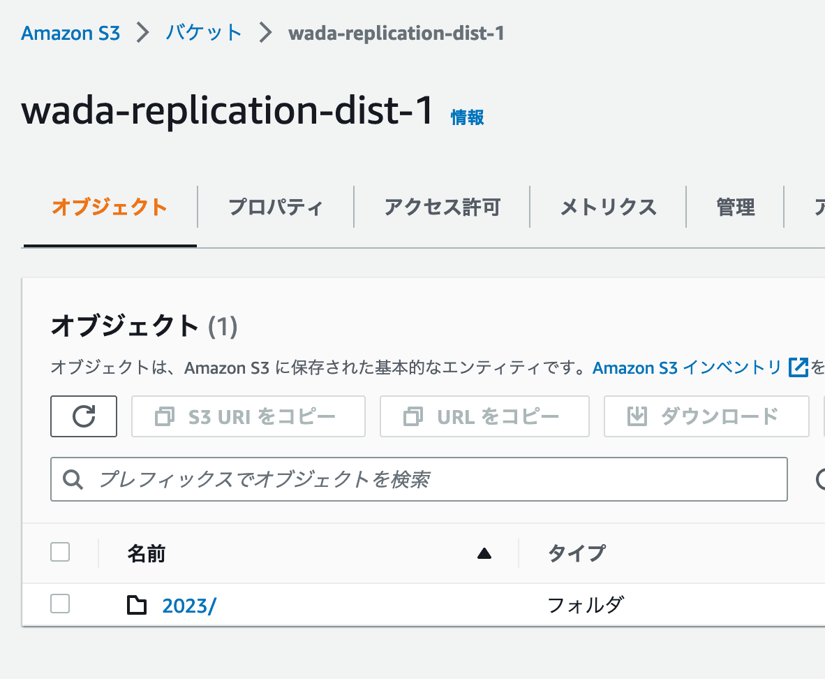
Task: Click the wada-replication-dist-1 breadcrumb text
Action: click(396, 34)
